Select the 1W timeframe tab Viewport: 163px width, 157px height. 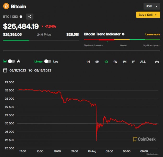click(x=115, y=62)
